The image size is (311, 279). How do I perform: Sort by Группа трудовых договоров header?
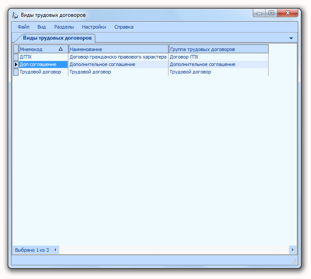pos(218,49)
